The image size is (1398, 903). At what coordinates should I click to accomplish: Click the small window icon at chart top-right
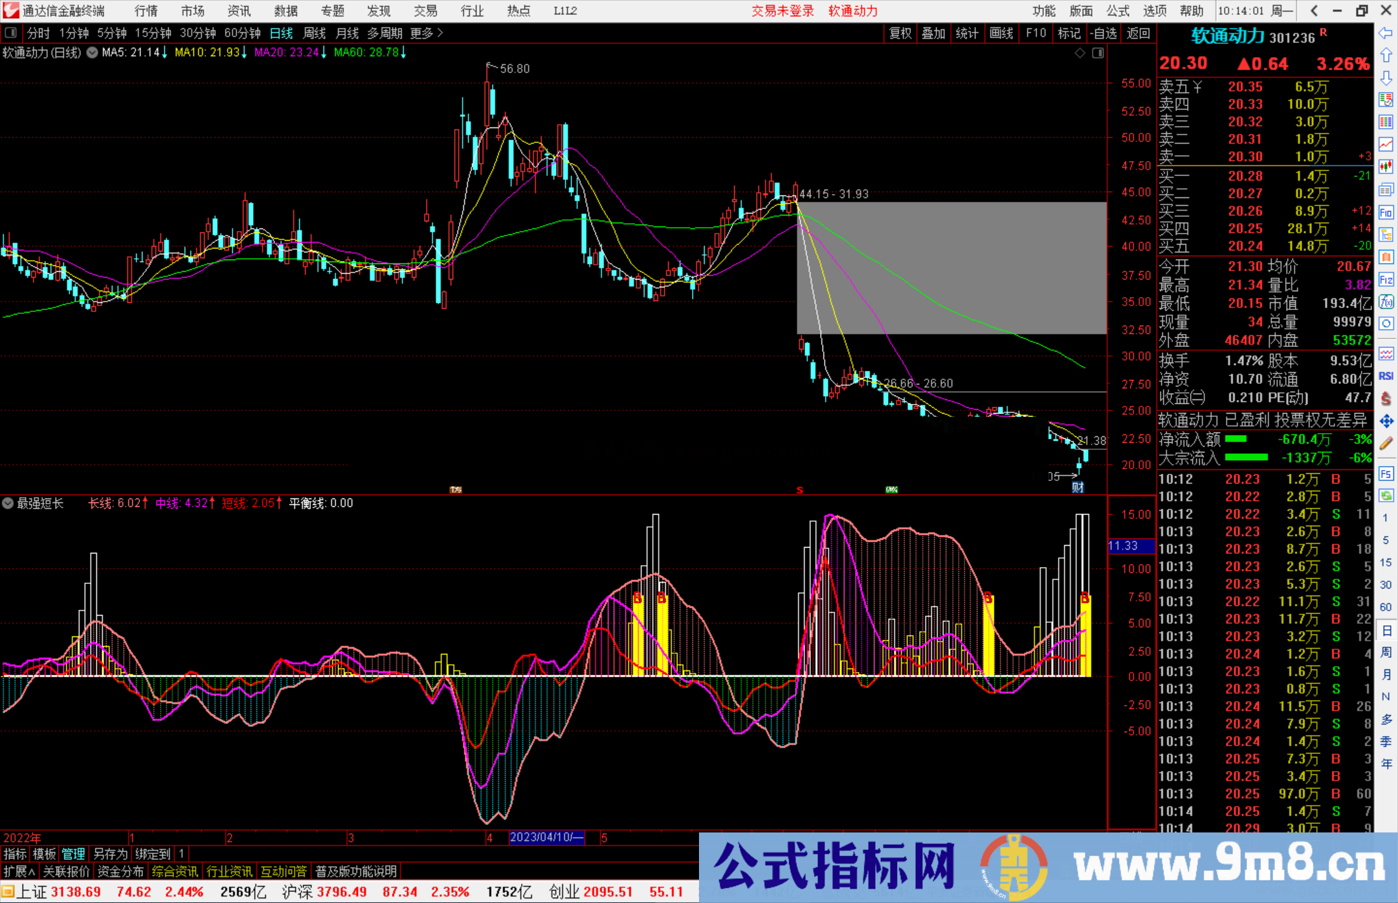tap(1098, 53)
